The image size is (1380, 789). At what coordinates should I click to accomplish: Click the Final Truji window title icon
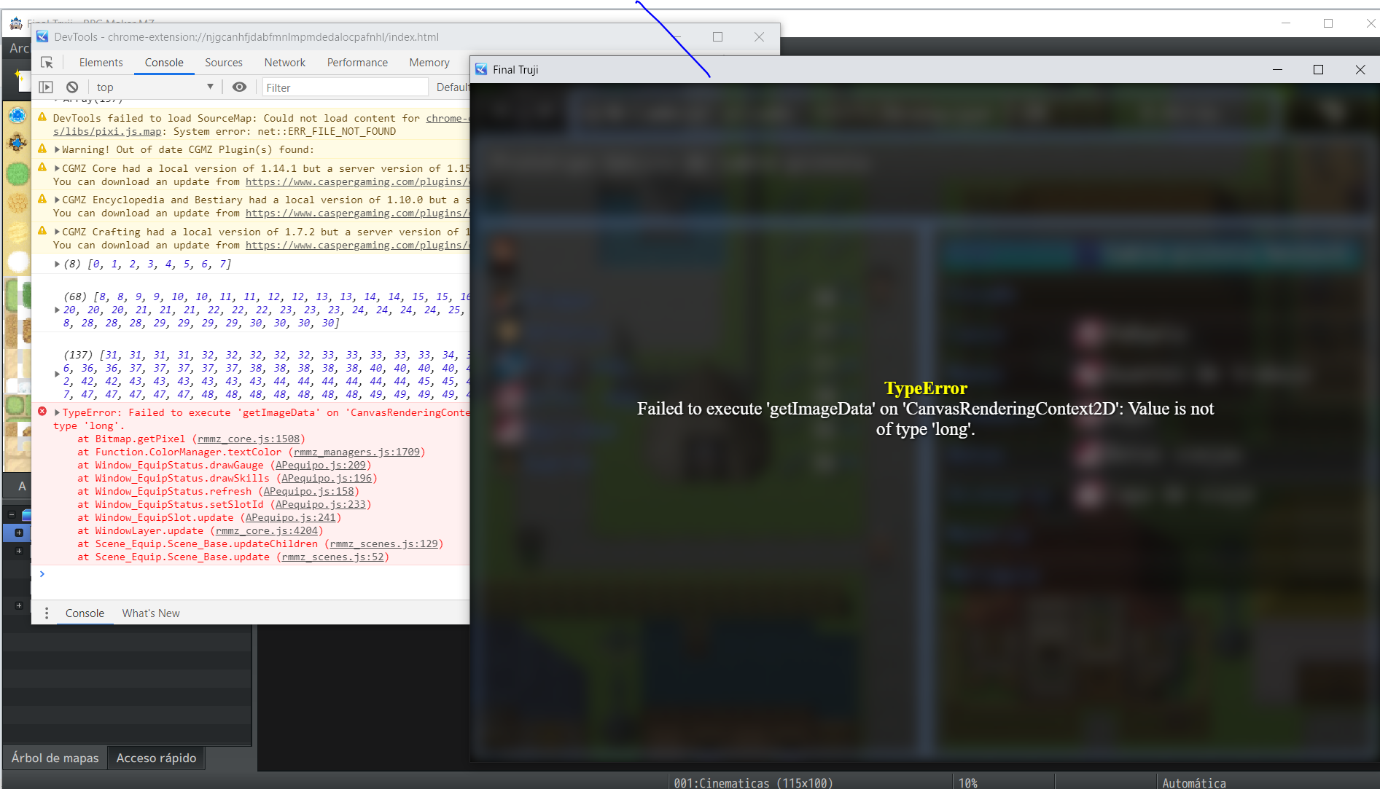tap(481, 69)
